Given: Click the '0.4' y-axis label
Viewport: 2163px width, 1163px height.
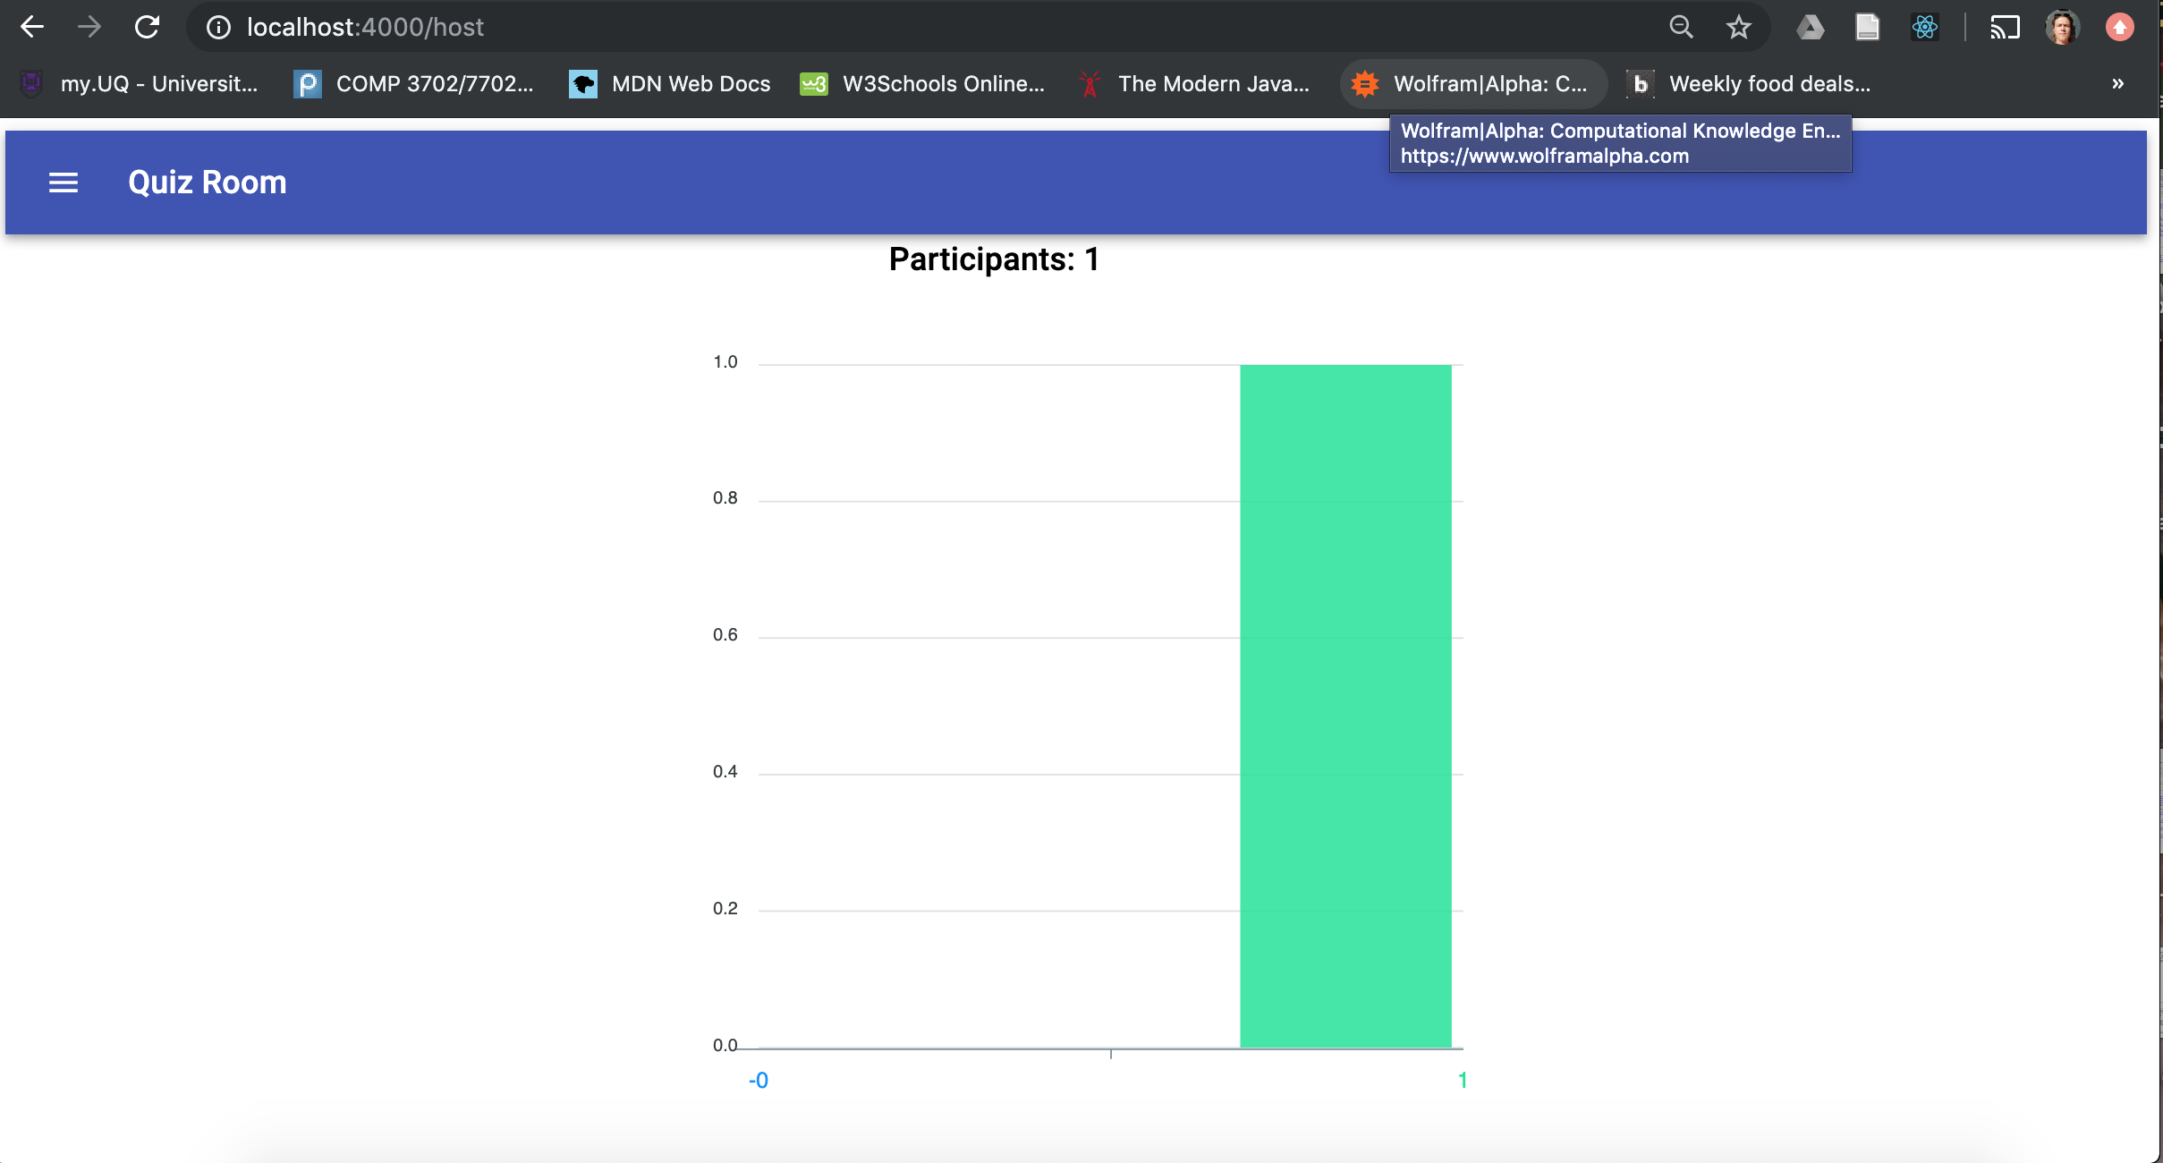Looking at the screenshot, I should pos(725,772).
